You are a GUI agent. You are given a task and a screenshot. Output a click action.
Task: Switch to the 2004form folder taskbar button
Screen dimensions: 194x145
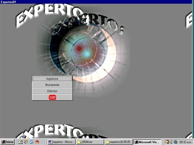90,142
